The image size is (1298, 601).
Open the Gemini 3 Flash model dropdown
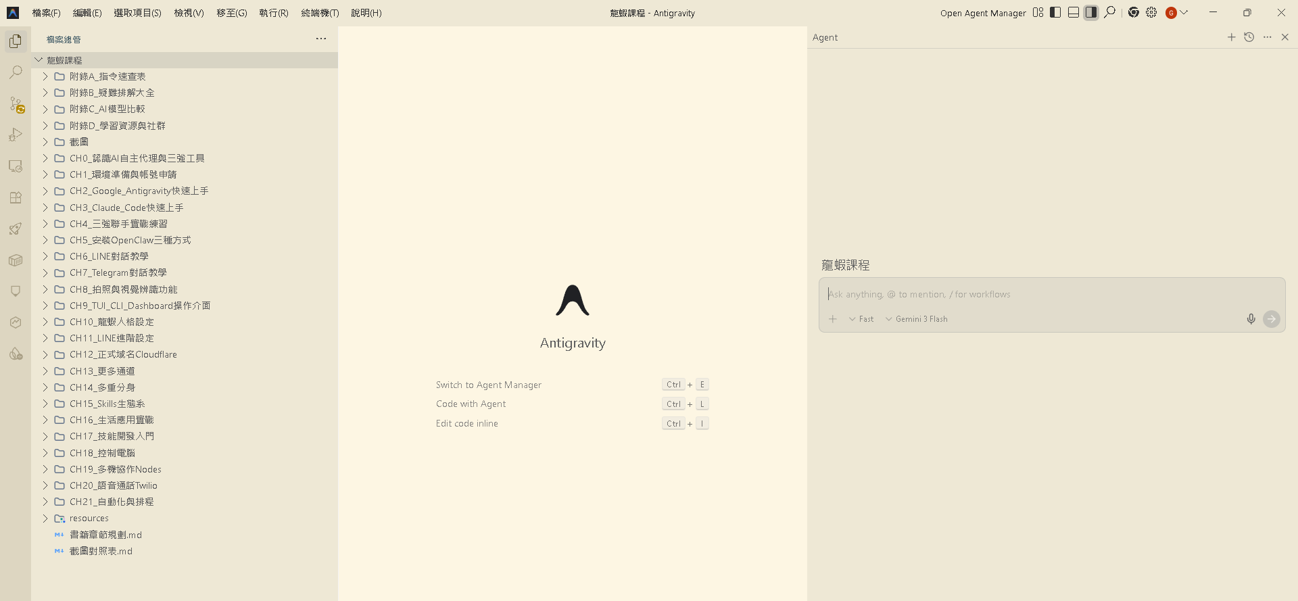916,319
